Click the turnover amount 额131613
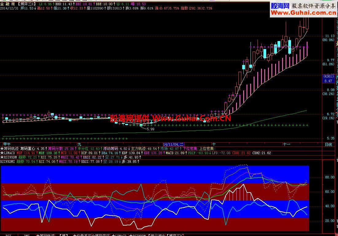This screenshot has height=236, width=338. point(114,8)
